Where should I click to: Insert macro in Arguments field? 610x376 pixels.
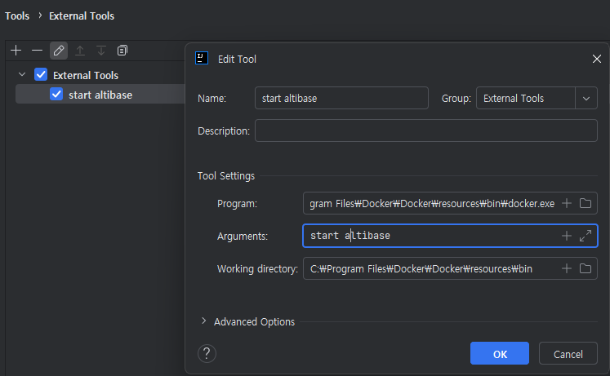pyautogui.click(x=567, y=236)
